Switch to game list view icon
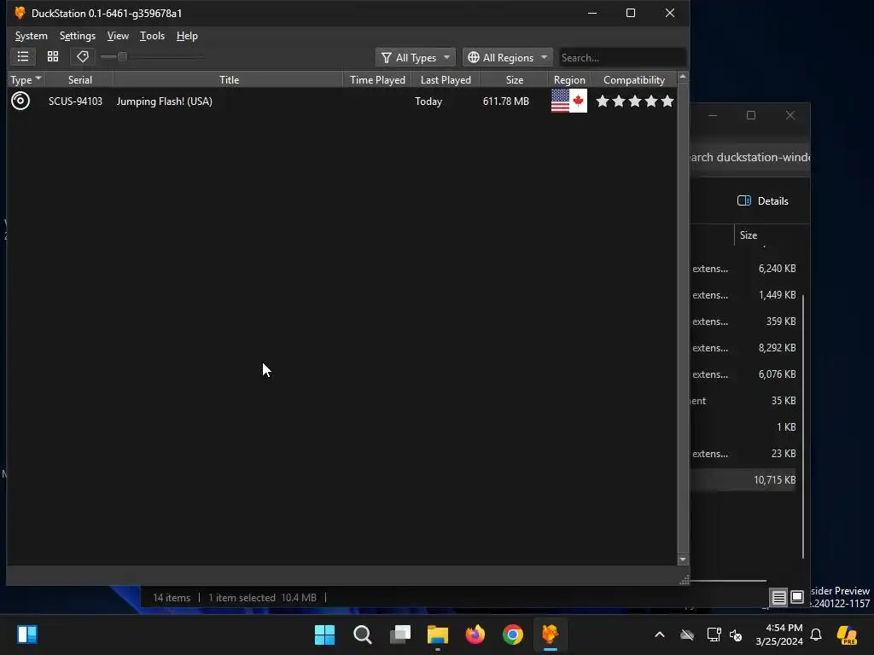The width and height of the screenshot is (874, 655). (23, 57)
